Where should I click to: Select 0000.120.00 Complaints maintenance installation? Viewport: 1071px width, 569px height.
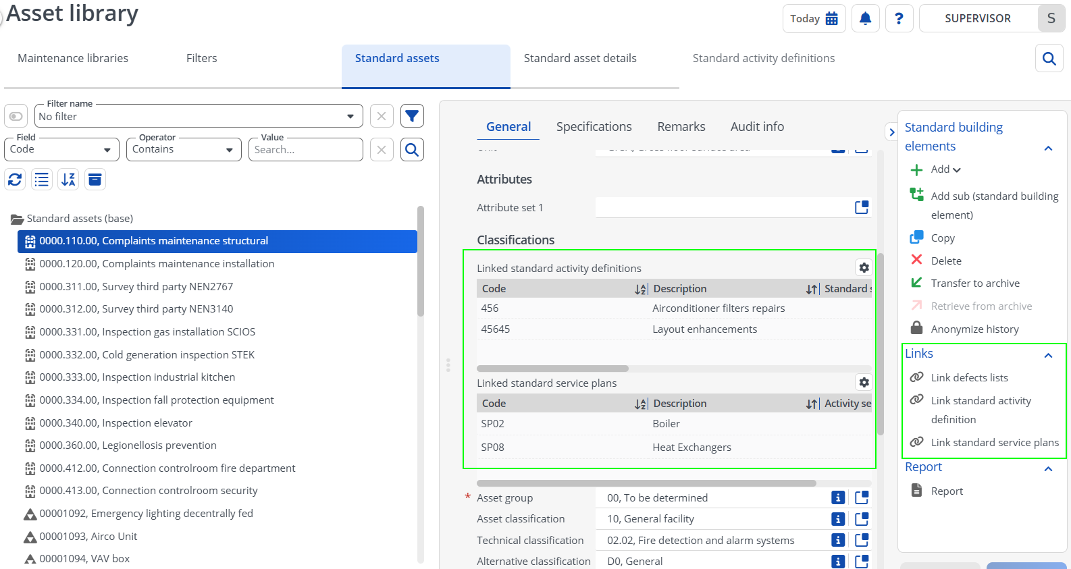pos(157,264)
